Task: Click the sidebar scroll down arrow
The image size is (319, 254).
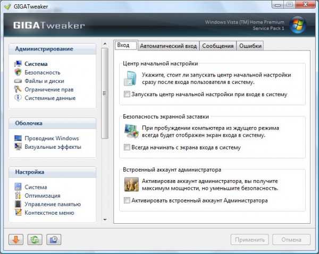Action: point(105,219)
